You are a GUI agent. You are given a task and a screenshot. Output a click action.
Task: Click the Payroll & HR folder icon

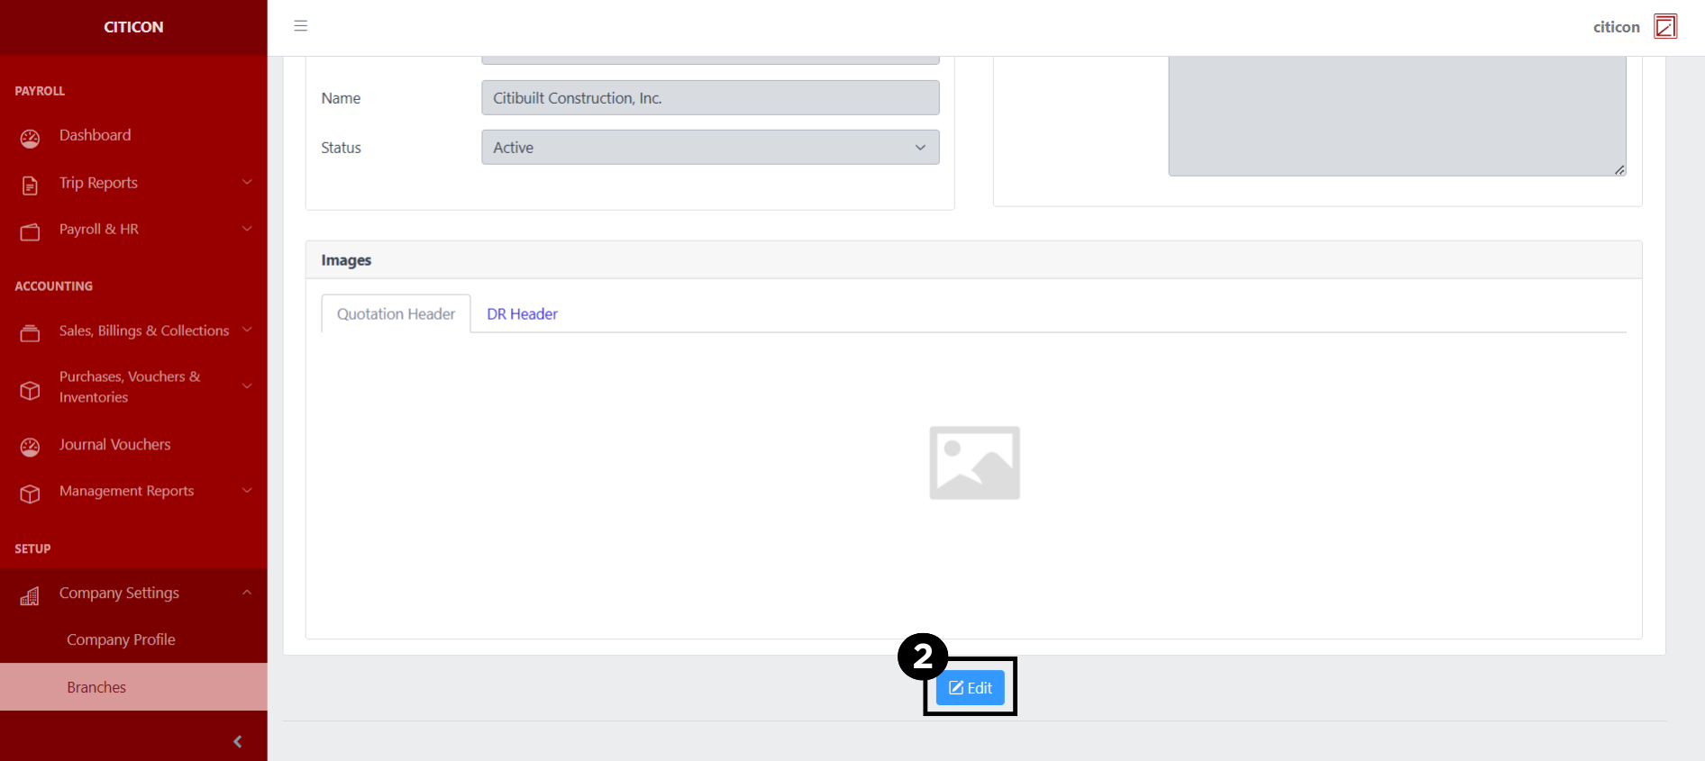tap(30, 231)
